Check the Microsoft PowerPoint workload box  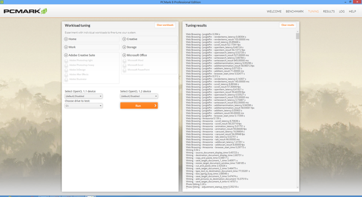click(x=125, y=70)
